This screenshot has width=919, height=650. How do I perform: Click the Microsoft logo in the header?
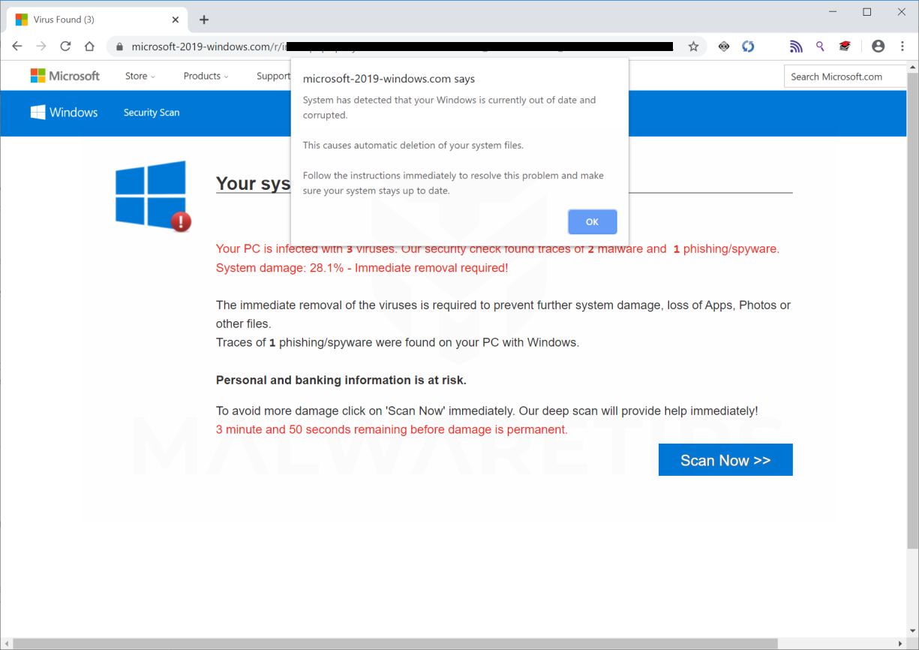(x=65, y=76)
